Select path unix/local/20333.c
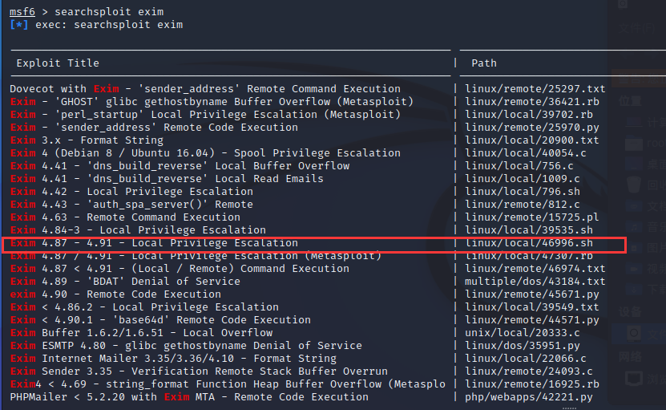 pyautogui.click(x=523, y=333)
